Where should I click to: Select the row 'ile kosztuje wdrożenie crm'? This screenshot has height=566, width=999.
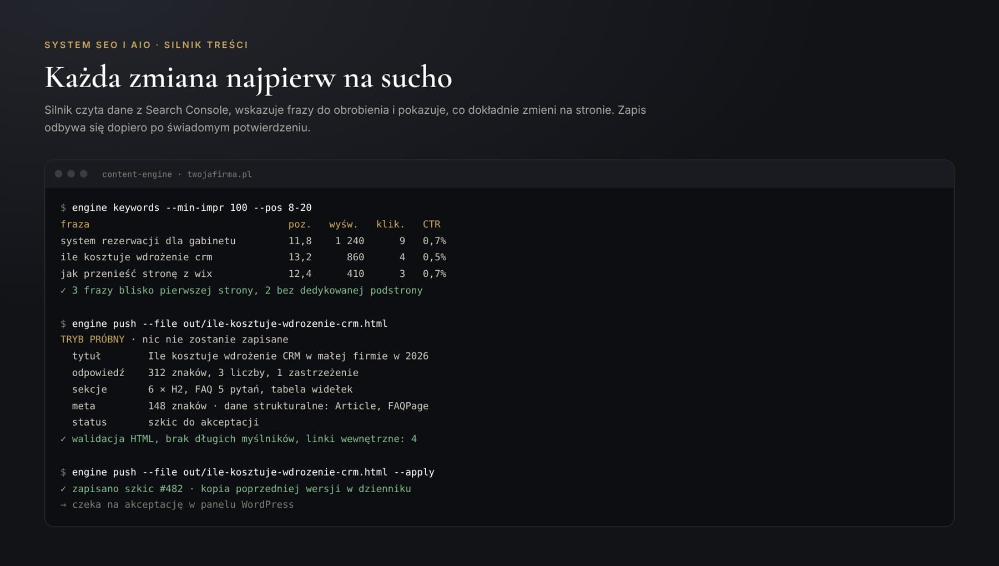(253, 257)
